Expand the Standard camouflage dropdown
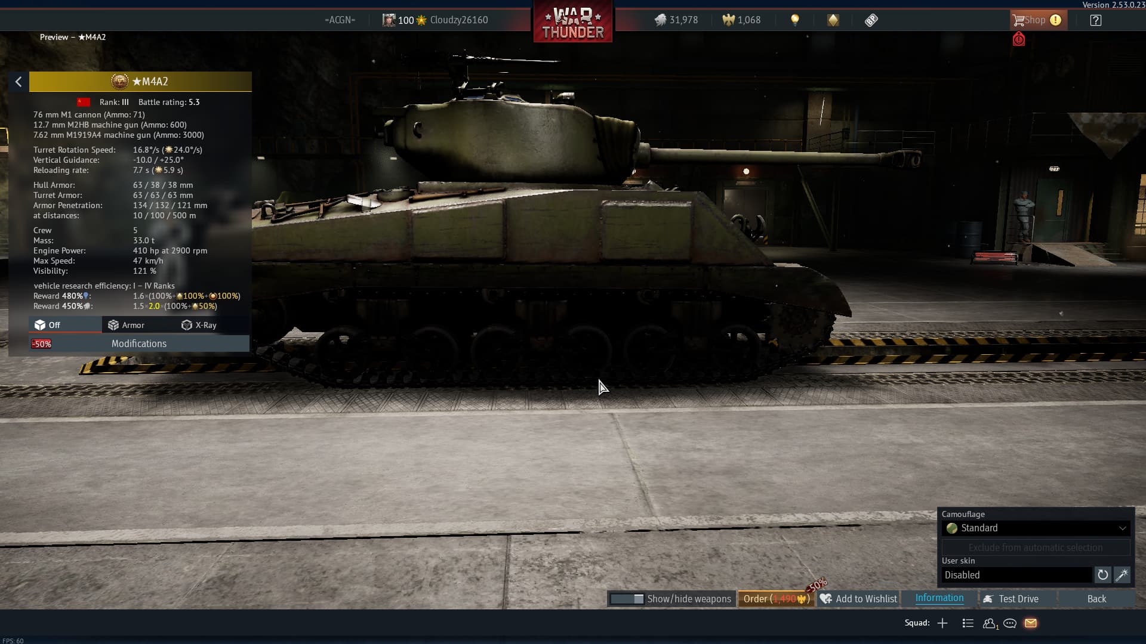 coord(1036,528)
